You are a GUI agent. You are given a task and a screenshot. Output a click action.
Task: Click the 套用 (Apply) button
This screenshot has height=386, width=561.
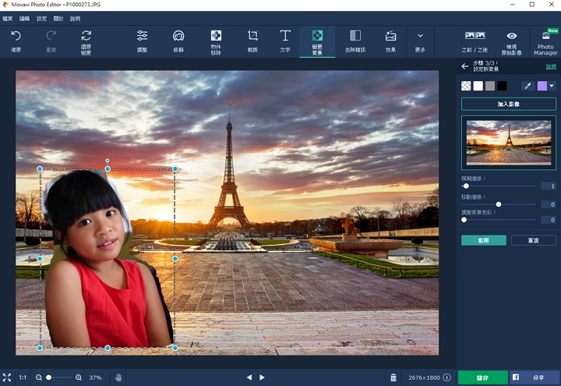[483, 240]
